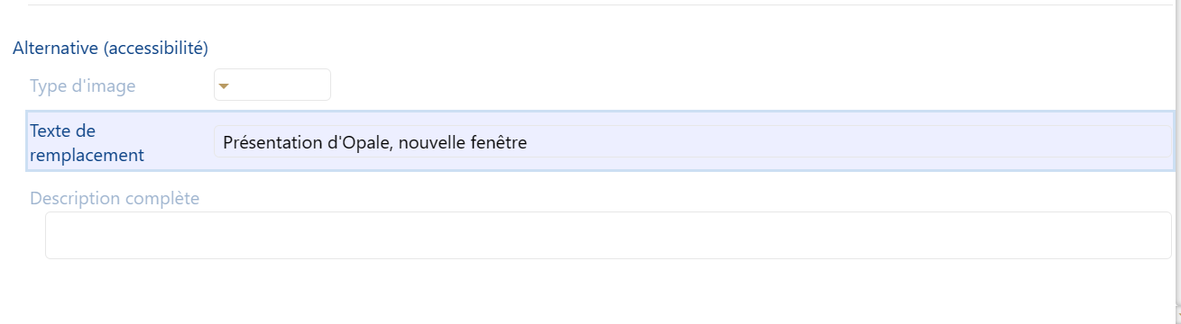The height and width of the screenshot is (324, 1181).
Task: Click inside the Description complète text area
Action: tap(608, 235)
